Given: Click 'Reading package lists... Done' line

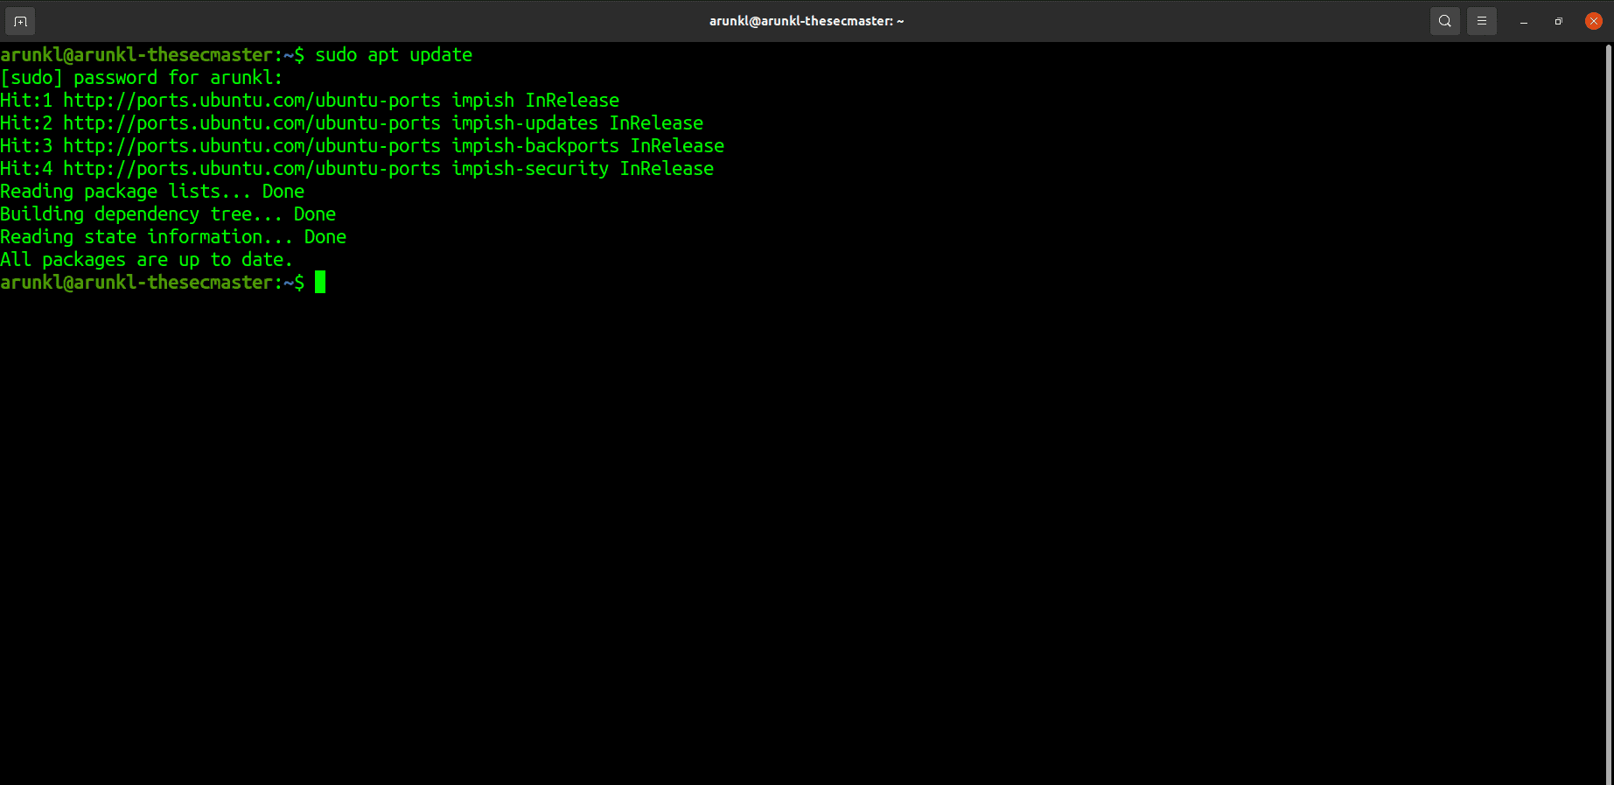Looking at the screenshot, I should [152, 192].
